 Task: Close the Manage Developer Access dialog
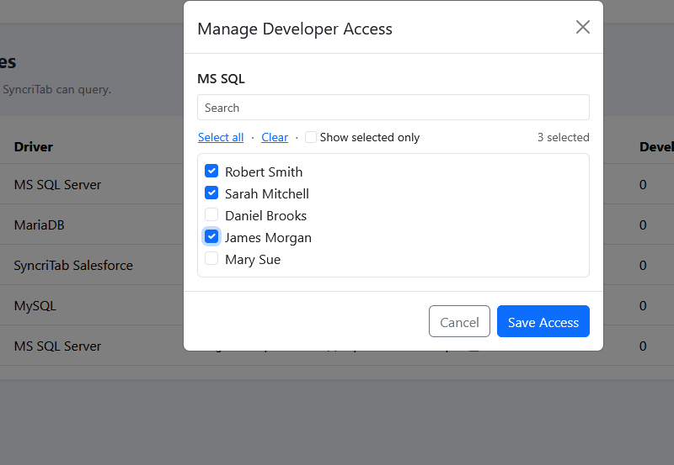point(582,28)
